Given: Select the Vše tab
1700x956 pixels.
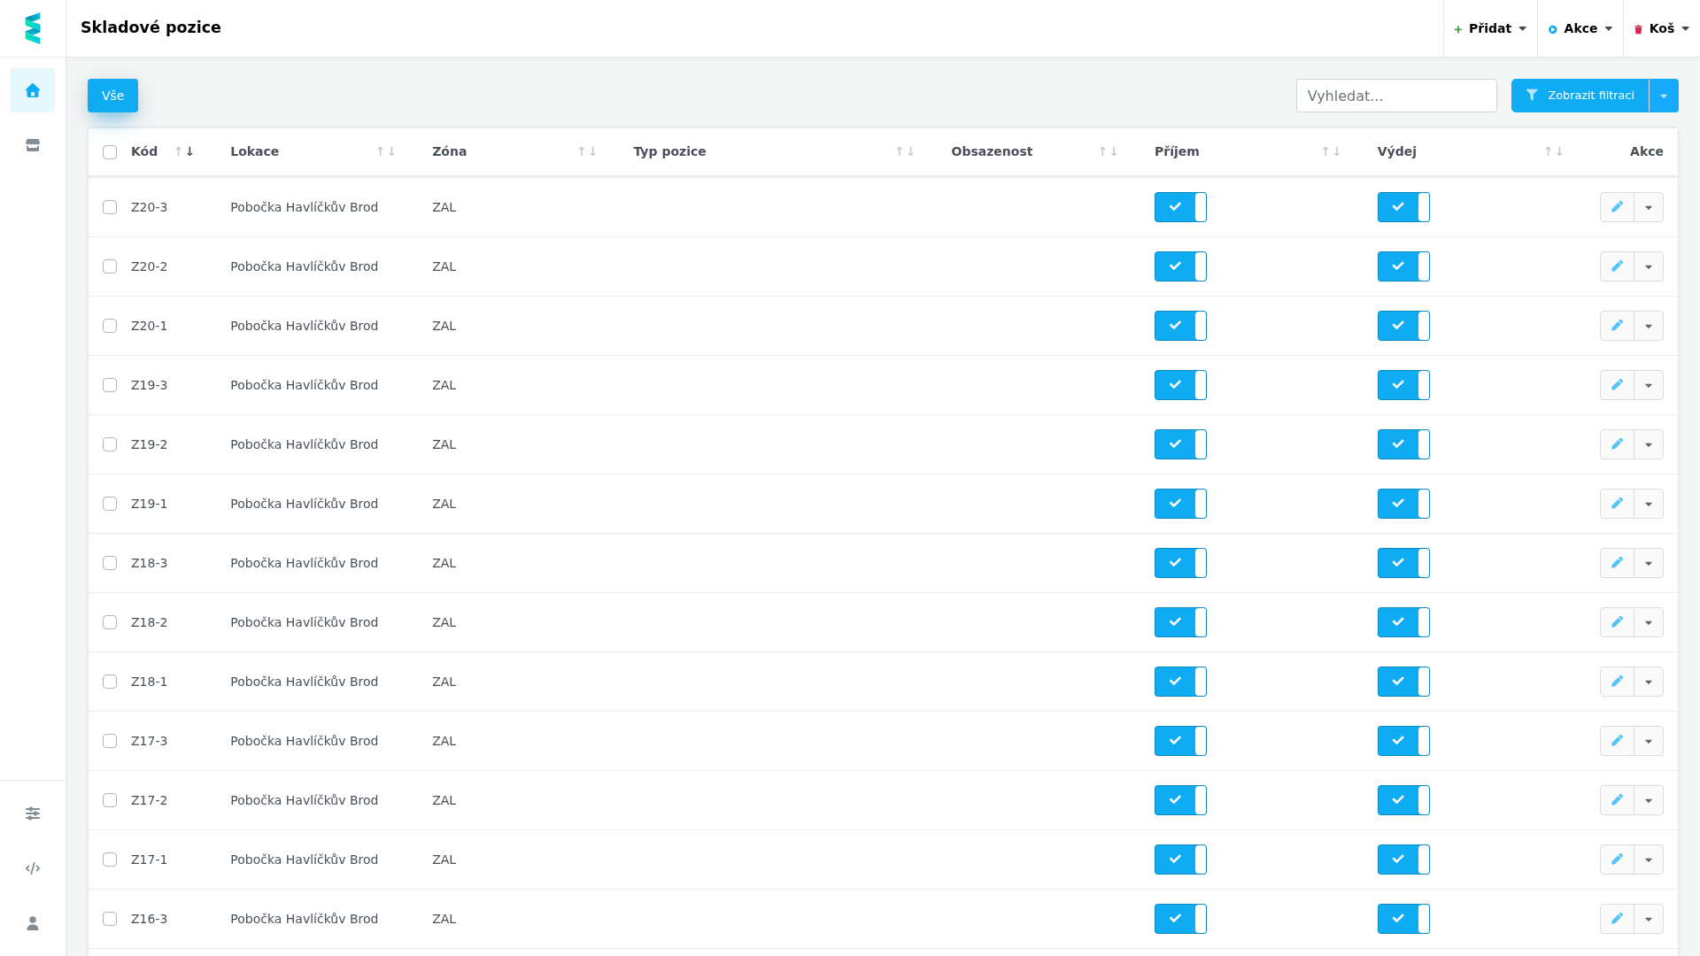Looking at the screenshot, I should 112,96.
